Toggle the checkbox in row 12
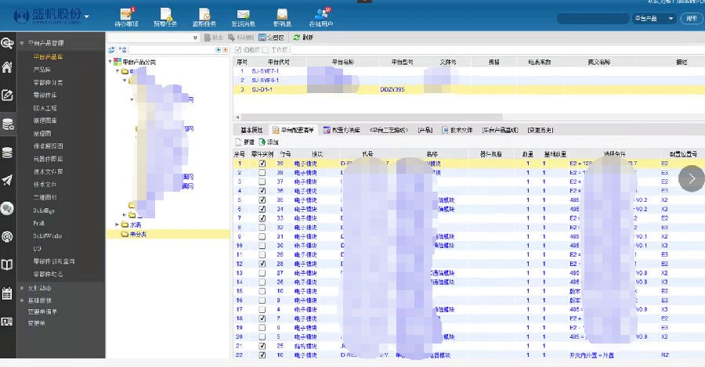The height and width of the screenshot is (367, 705). pos(262,264)
